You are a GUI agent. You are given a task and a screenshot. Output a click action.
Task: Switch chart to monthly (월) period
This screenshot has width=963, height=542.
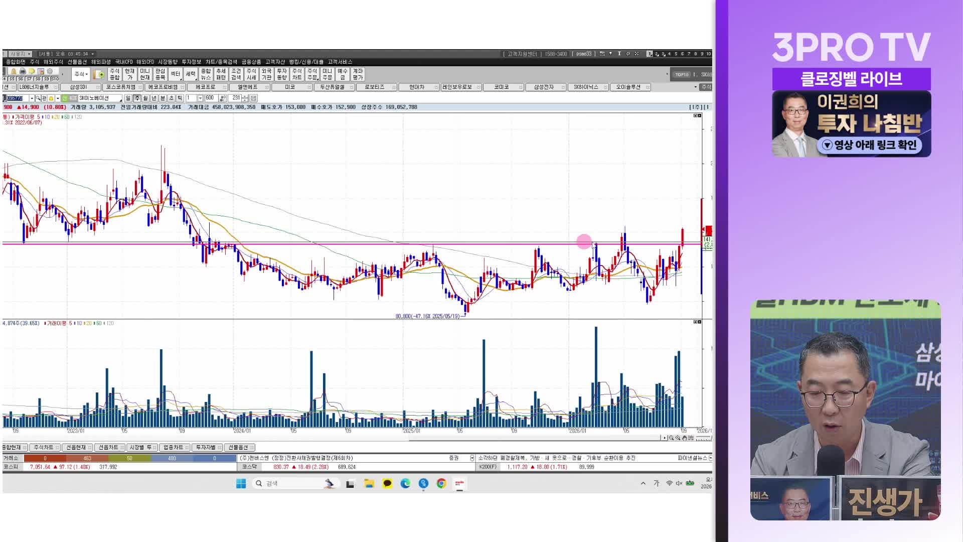coord(145,98)
